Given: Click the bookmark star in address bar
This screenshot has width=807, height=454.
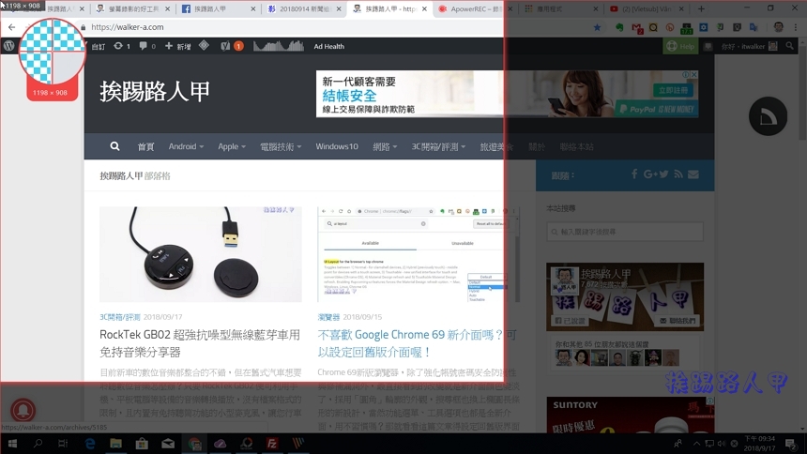Looking at the screenshot, I should point(597,27).
